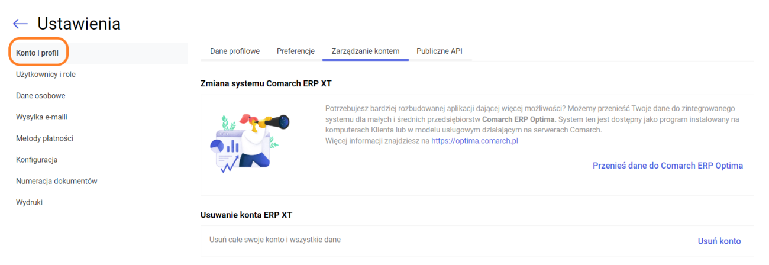Open the Publiczne API tab
The image size is (769, 265).
tap(440, 51)
